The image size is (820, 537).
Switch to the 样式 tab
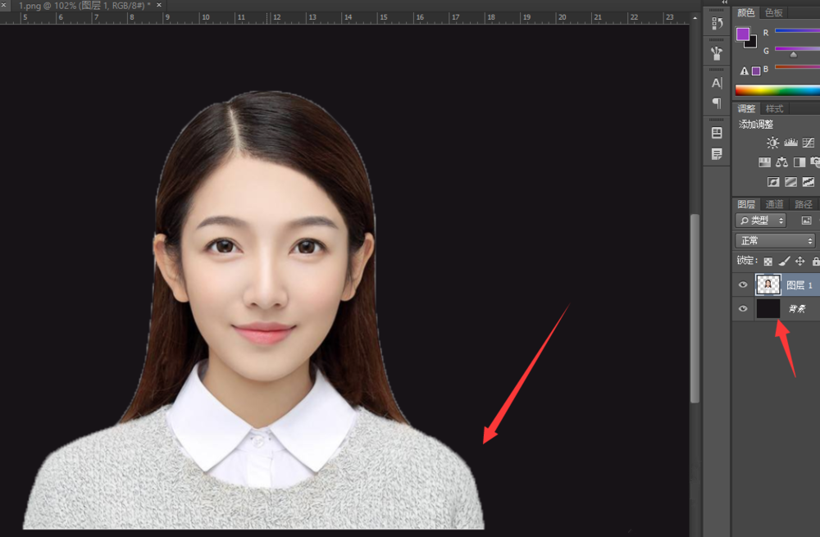pyautogui.click(x=774, y=109)
